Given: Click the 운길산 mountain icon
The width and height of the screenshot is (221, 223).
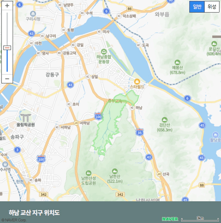Looking at the screenshot, I should click(x=214, y=44).
